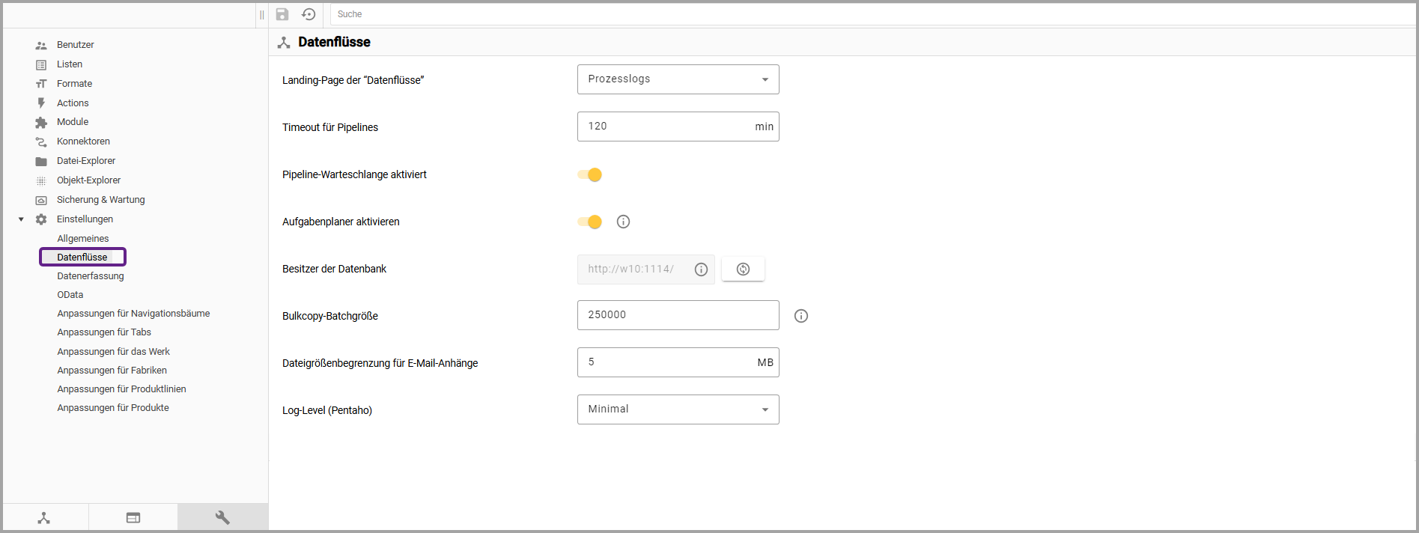Image resolution: width=1419 pixels, height=533 pixels.
Task: Open the Log-Level (Pentaho) Minimal dropdown
Action: [678, 409]
